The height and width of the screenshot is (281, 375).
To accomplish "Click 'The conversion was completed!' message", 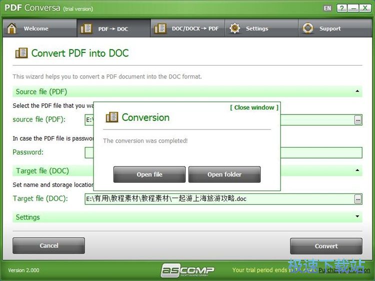I will point(145,140).
